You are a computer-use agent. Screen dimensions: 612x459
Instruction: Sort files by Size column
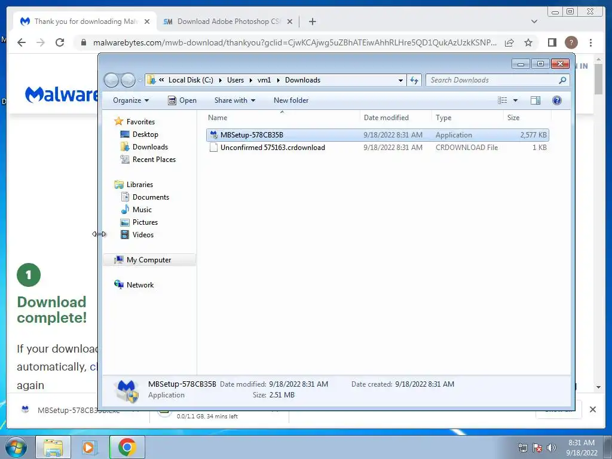pos(527,118)
